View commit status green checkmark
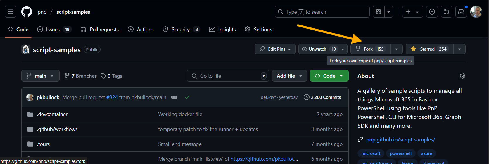489x164 pixels. pos(187,97)
